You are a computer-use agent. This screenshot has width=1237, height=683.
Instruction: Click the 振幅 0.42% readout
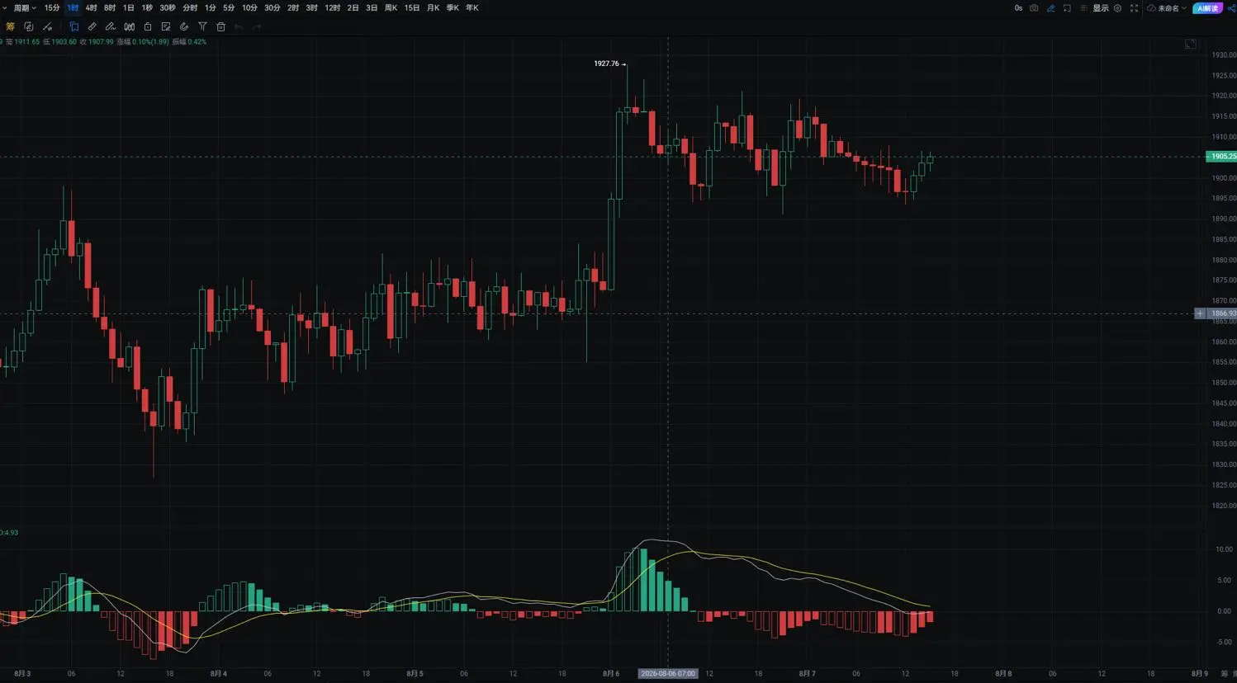(x=189, y=42)
